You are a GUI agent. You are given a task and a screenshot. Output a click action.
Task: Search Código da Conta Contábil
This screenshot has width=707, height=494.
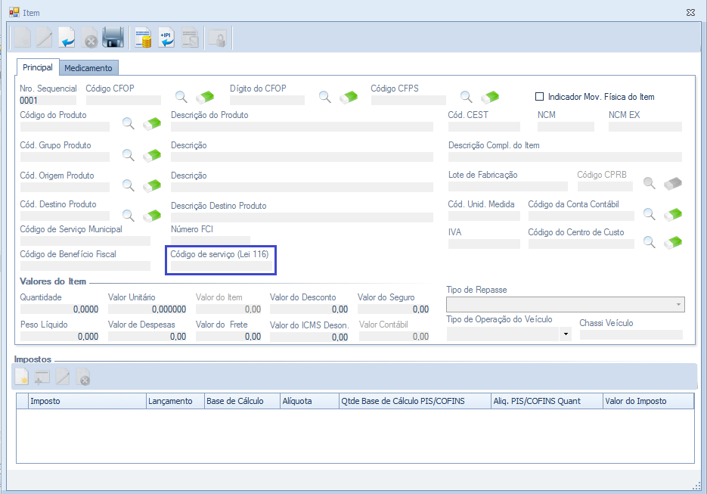point(649,214)
